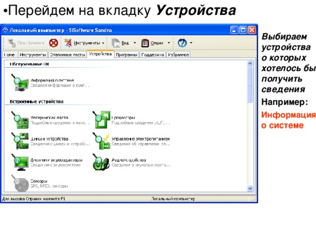The height and width of the screenshot is (237, 316).
Task: Click the Управление электропитанием label
Action: (141, 139)
